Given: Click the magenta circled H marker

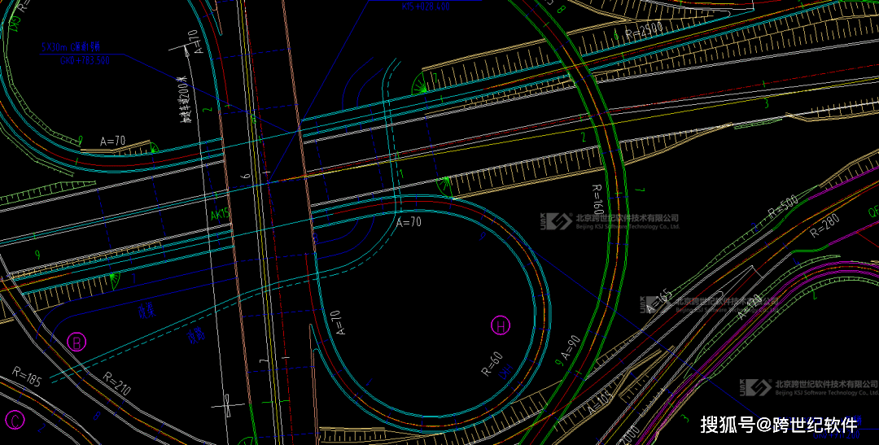Looking at the screenshot, I should pyautogui.click(x=501, y=326).
